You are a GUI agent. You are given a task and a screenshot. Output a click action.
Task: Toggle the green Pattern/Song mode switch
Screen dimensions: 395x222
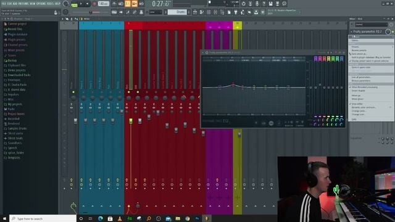[x=74, y=4]
